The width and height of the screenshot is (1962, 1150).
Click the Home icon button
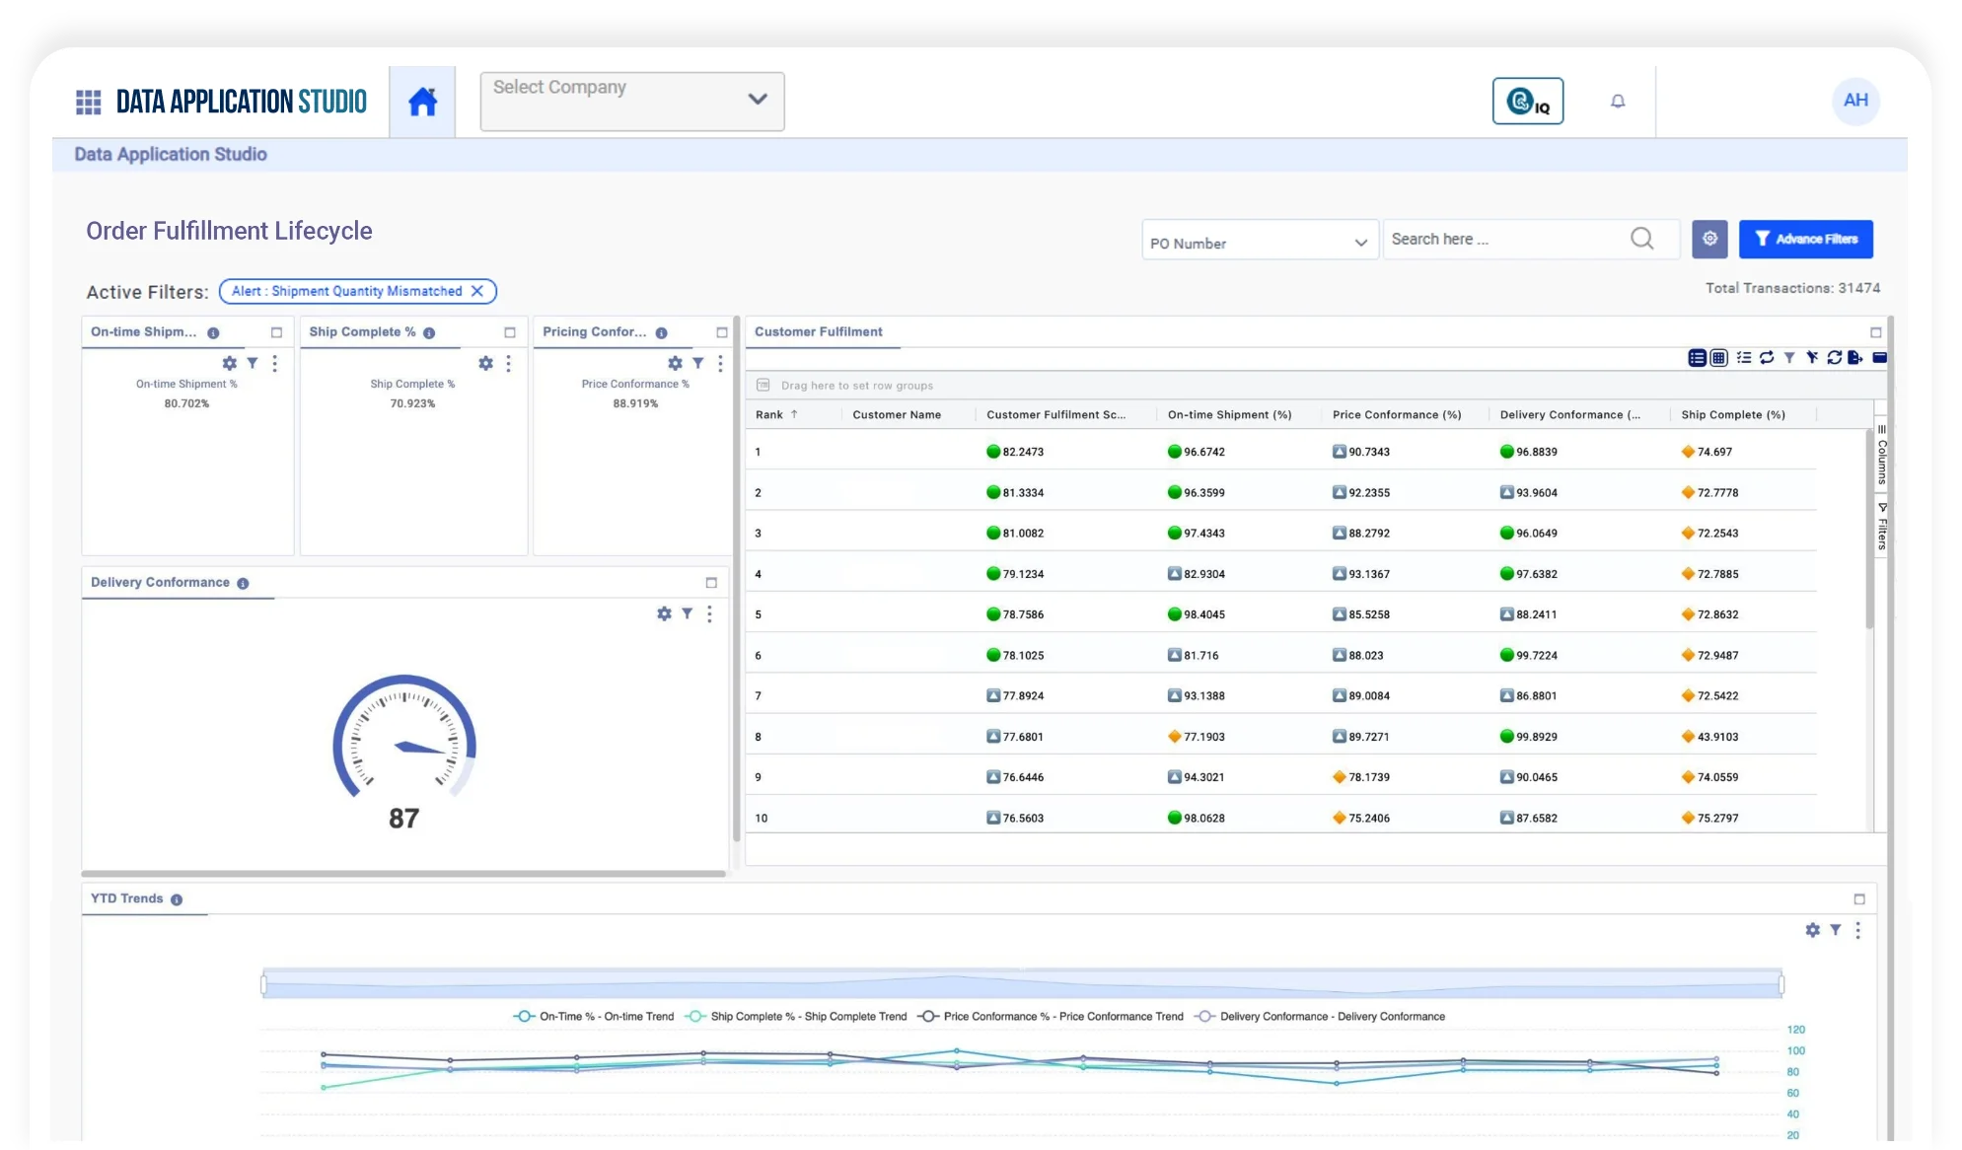click(x=422, y=102)
